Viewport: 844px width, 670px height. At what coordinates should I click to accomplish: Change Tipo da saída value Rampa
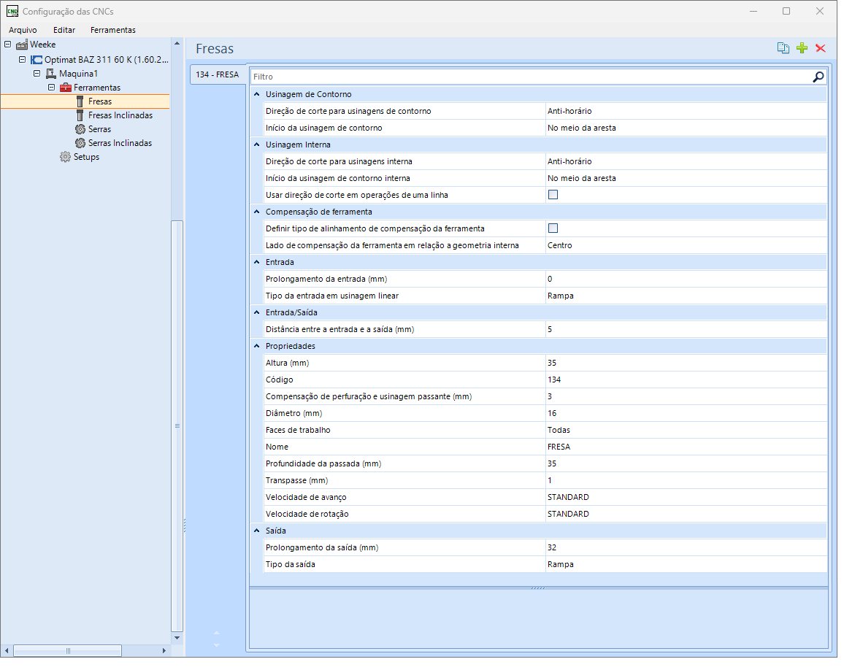[686, 564]
